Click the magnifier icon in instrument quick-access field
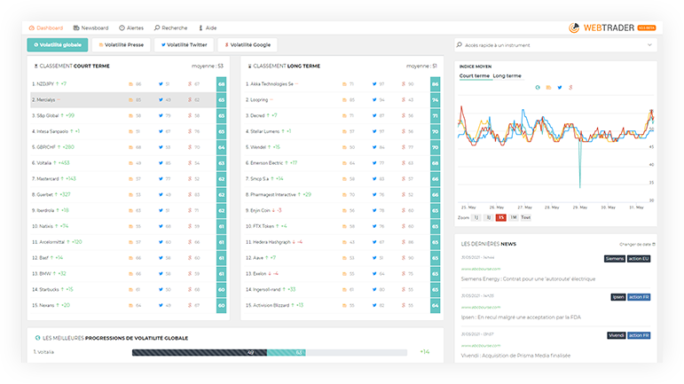The width and height of the screenshot is (684, 384). [x=460, y=45]
